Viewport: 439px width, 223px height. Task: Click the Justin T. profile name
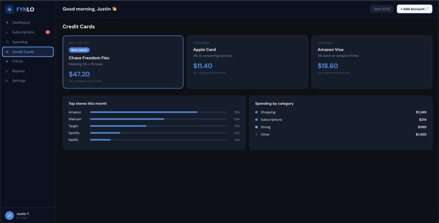click(x=23, y=214)
